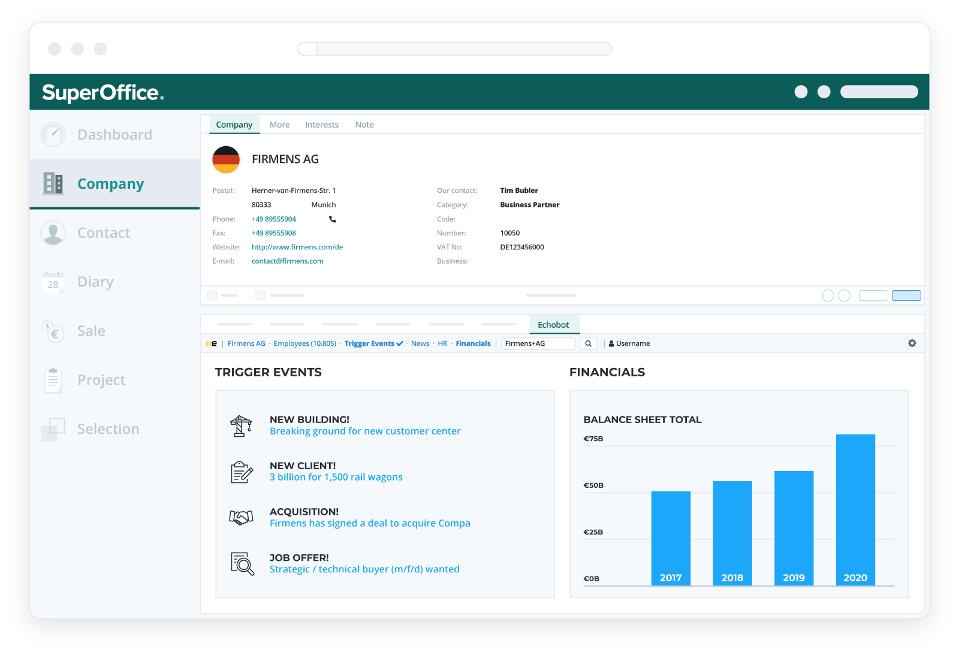
Task: Open the Project clipboard icon
Action: pos(53,379)
